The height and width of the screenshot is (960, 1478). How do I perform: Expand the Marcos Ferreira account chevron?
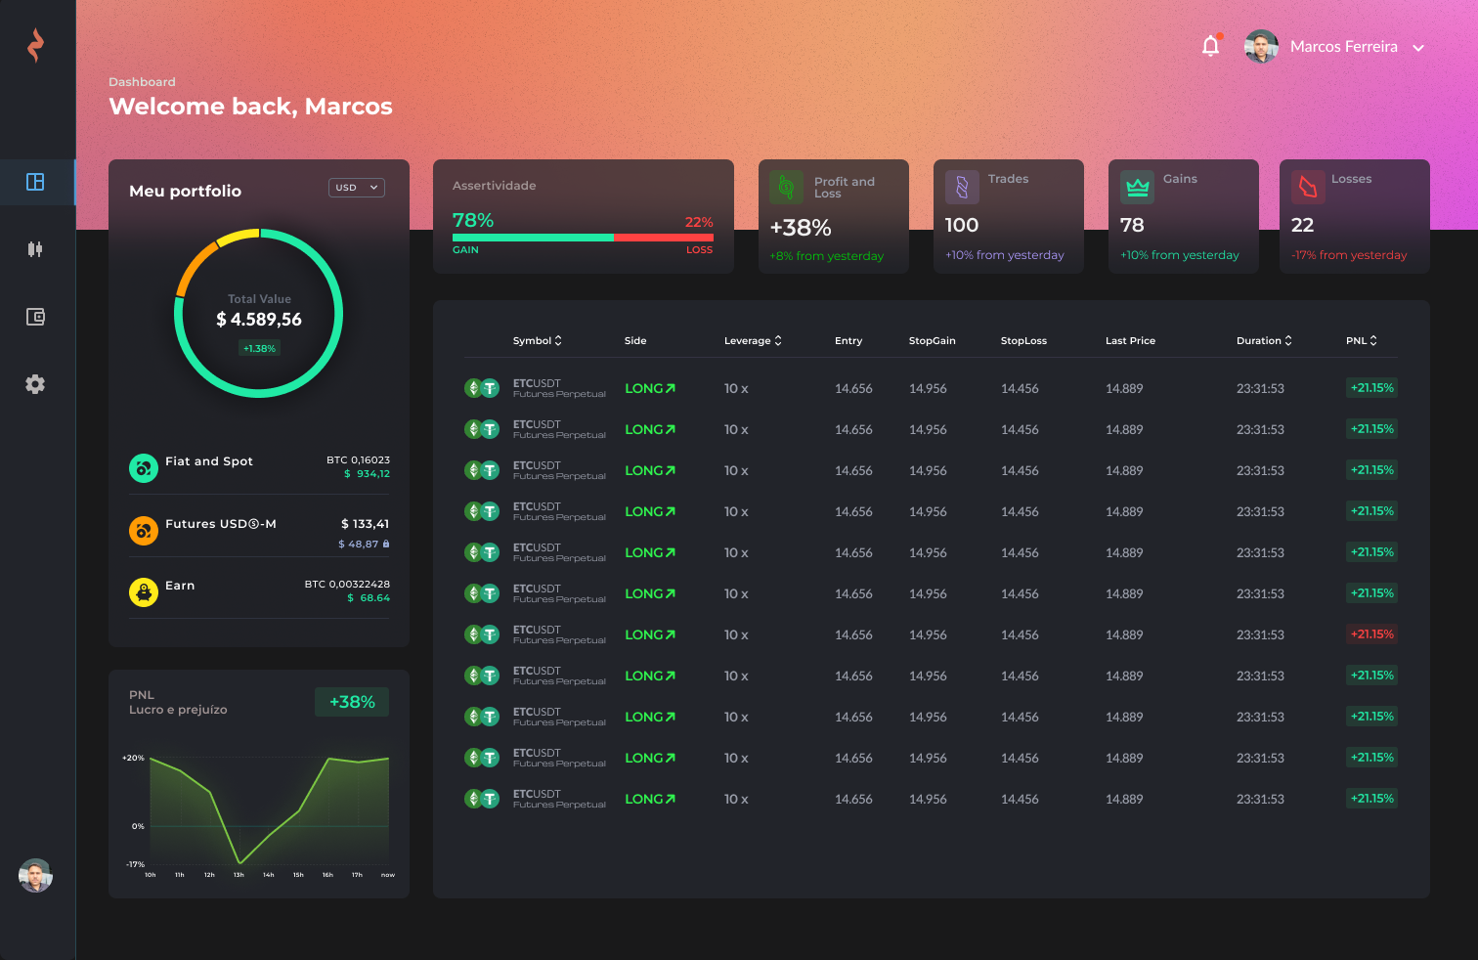[1418, 48]
